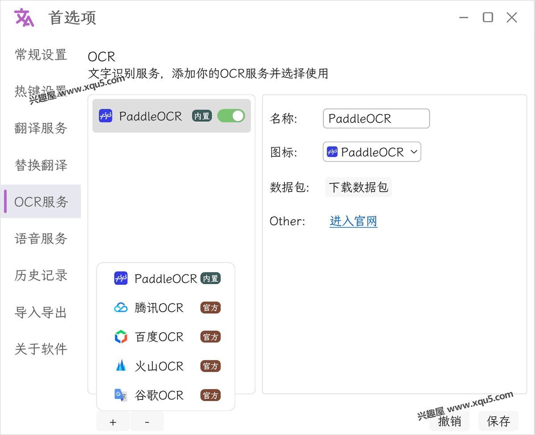Open the 导入导出 section
The height and width of the screenshot is (435, 535).
tap(41, 312)
